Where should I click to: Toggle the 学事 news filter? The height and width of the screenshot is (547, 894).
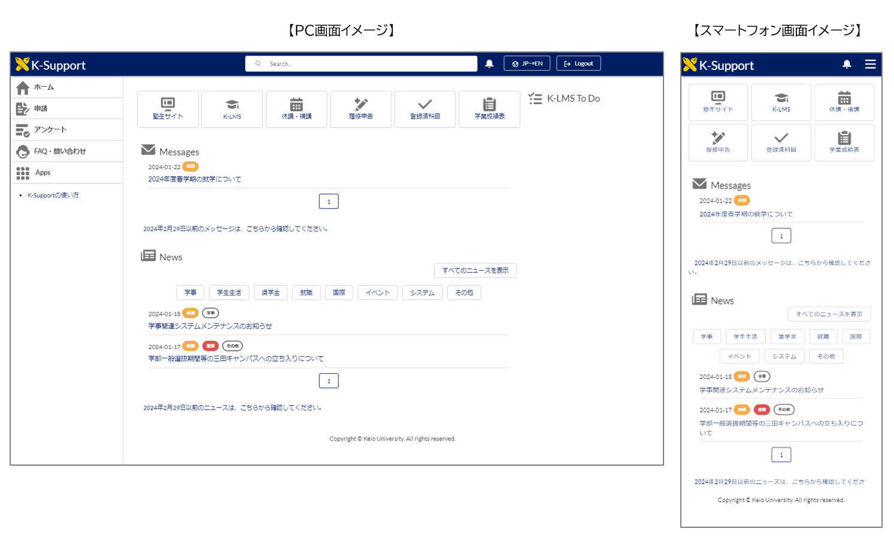(190, 292)
